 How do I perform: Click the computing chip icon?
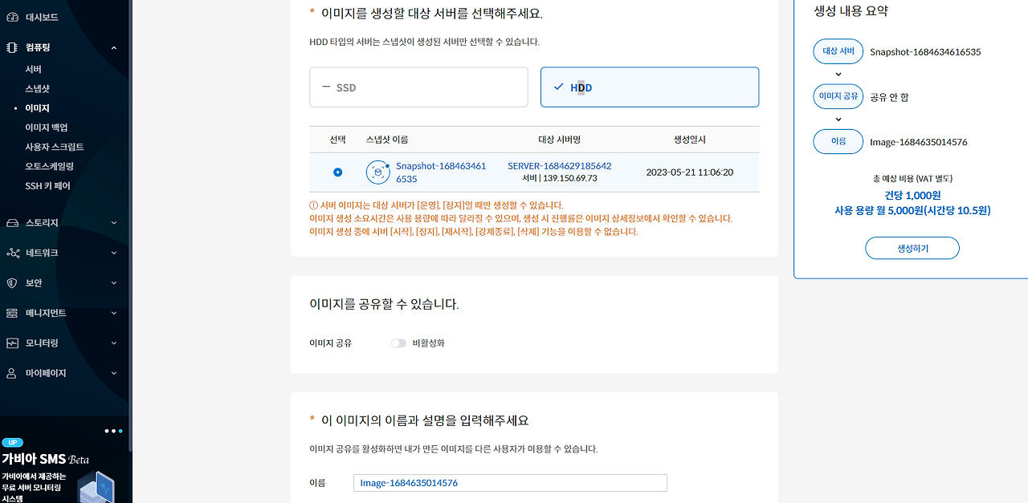coord(12,47)
